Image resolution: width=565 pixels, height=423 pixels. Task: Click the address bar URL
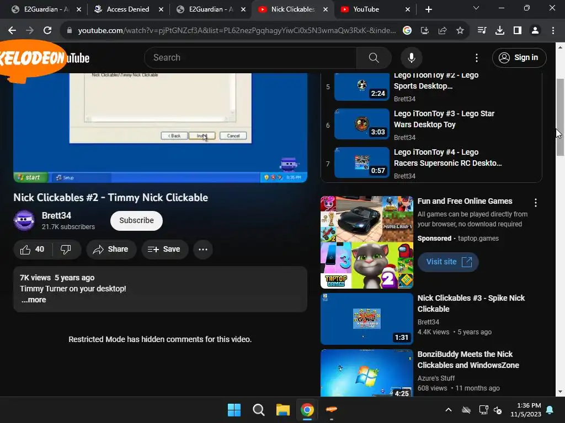[x=237, y=31]
